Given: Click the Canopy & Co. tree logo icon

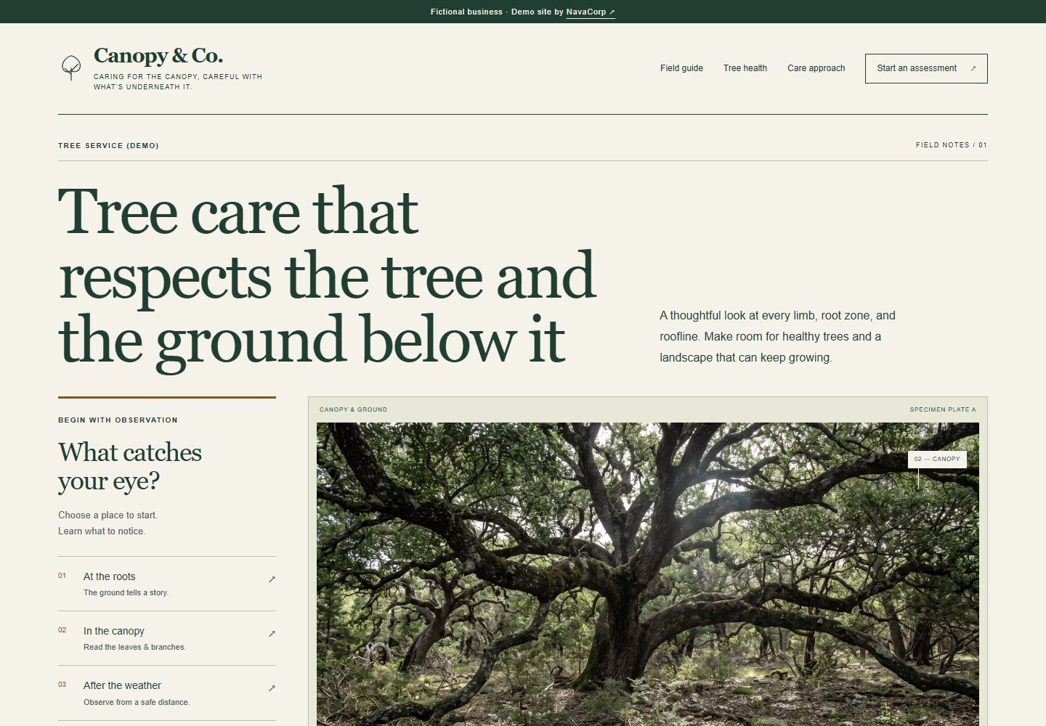Looking at the screenshot, I should [x=71, y=68].
